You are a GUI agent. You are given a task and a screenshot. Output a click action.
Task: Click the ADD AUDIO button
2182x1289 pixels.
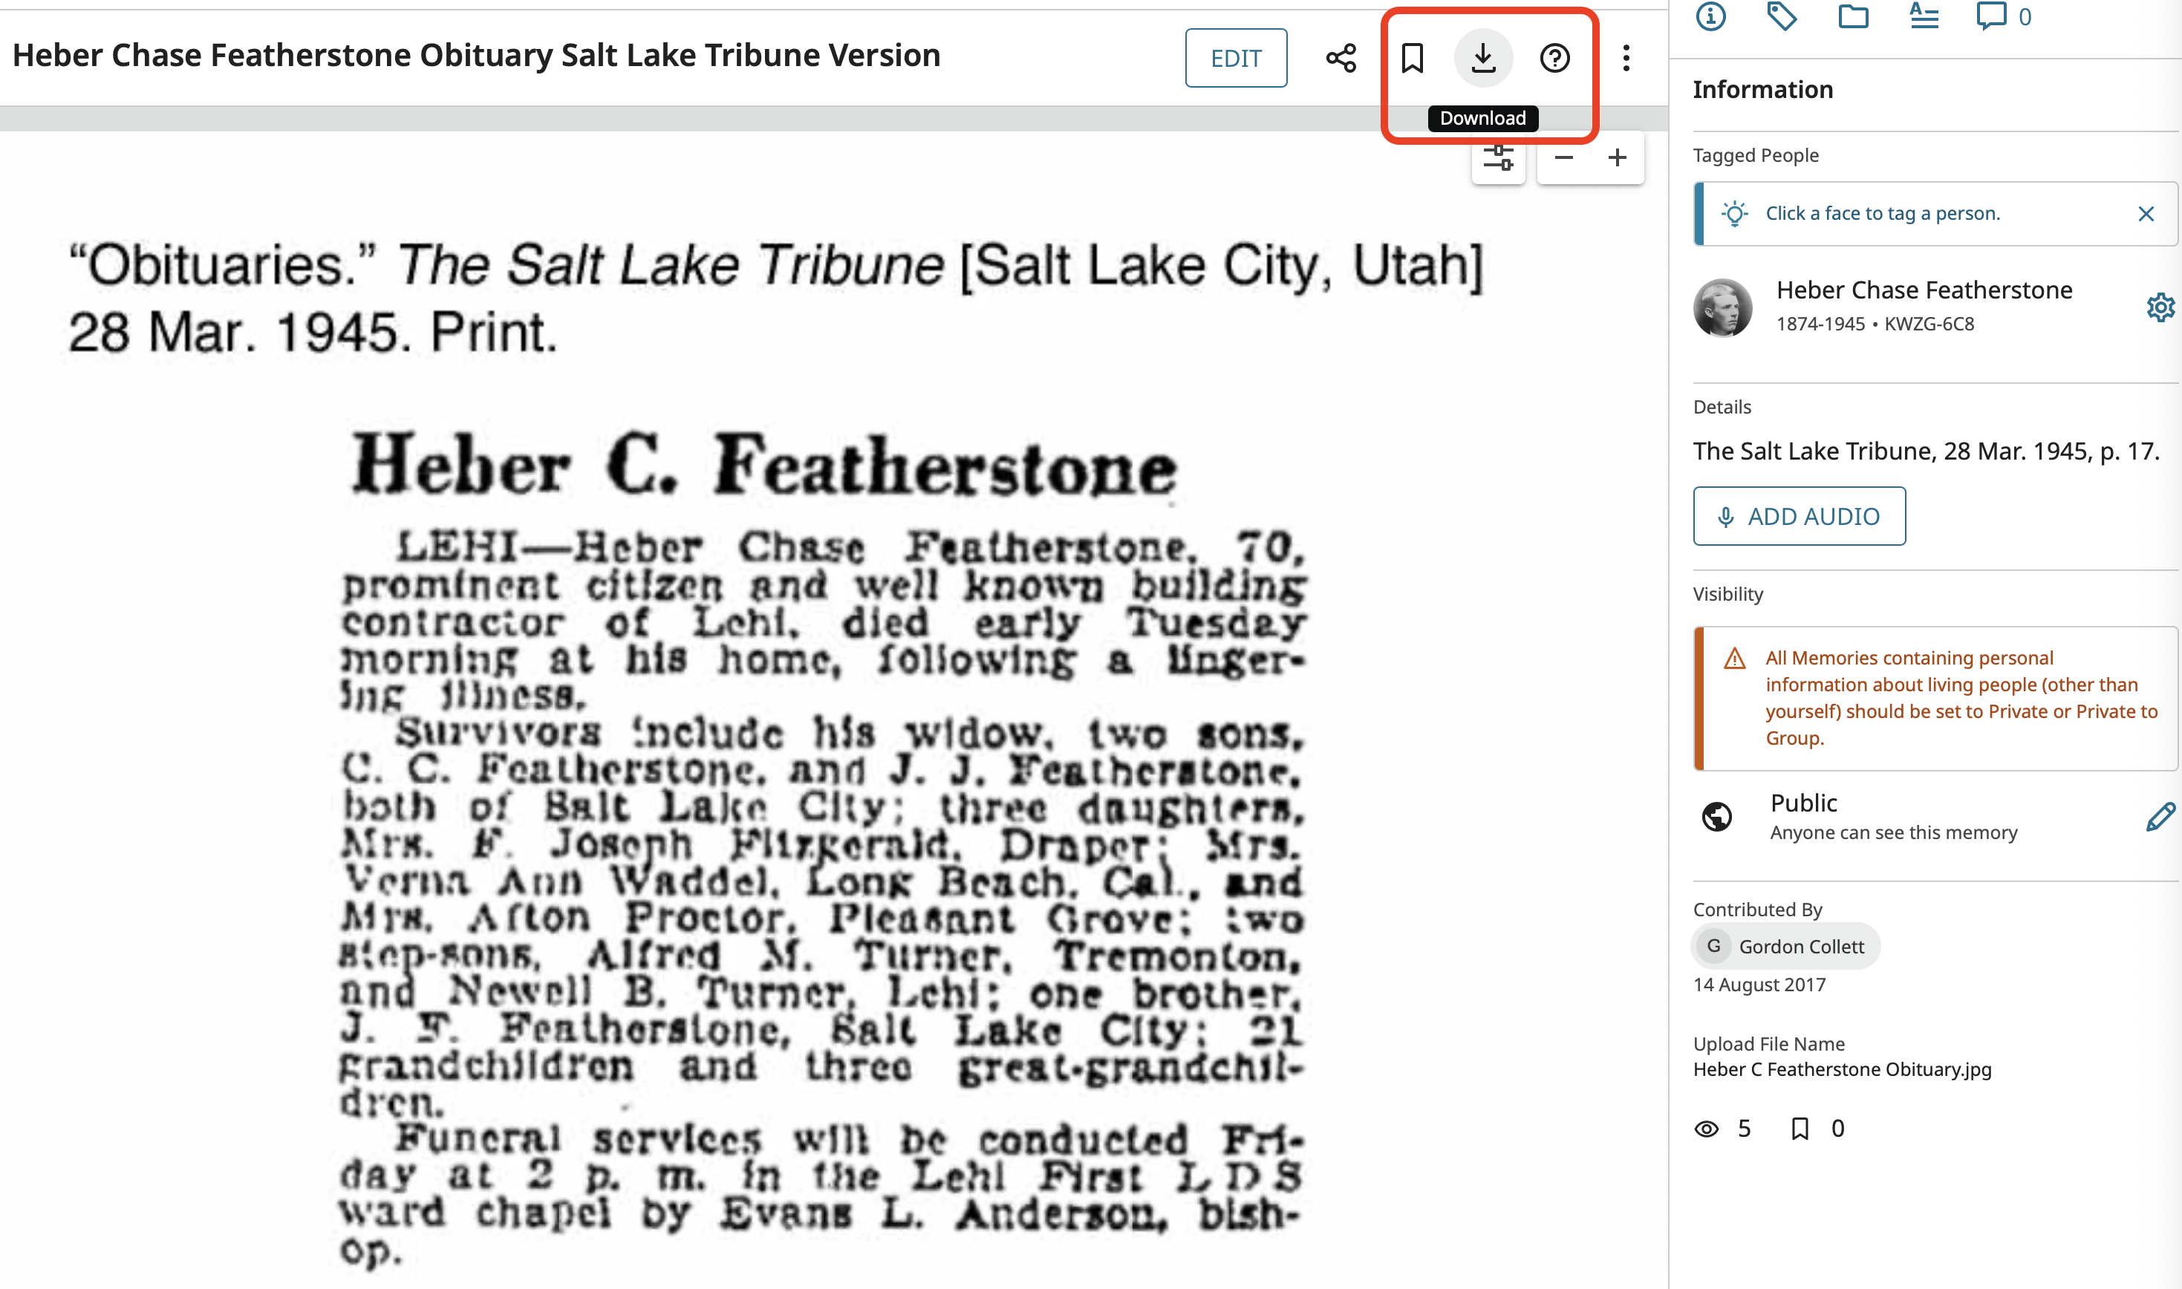tap(1799, 516)
